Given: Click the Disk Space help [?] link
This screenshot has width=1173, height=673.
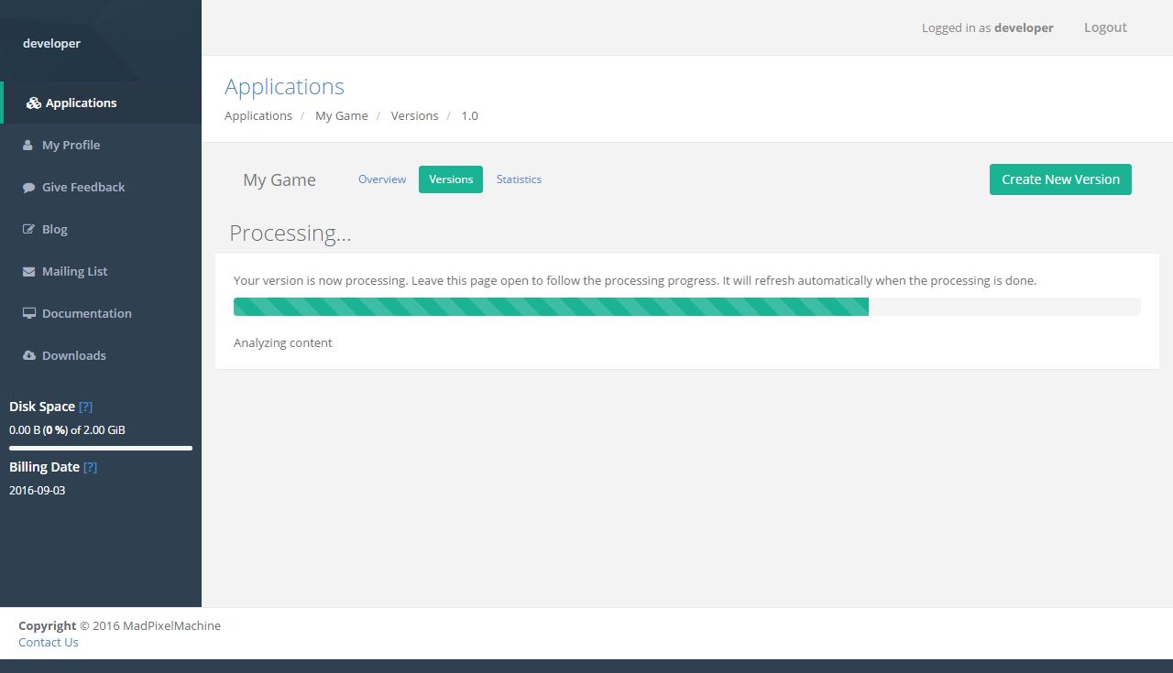Looking at the screenshot, I should pos(85,407).
